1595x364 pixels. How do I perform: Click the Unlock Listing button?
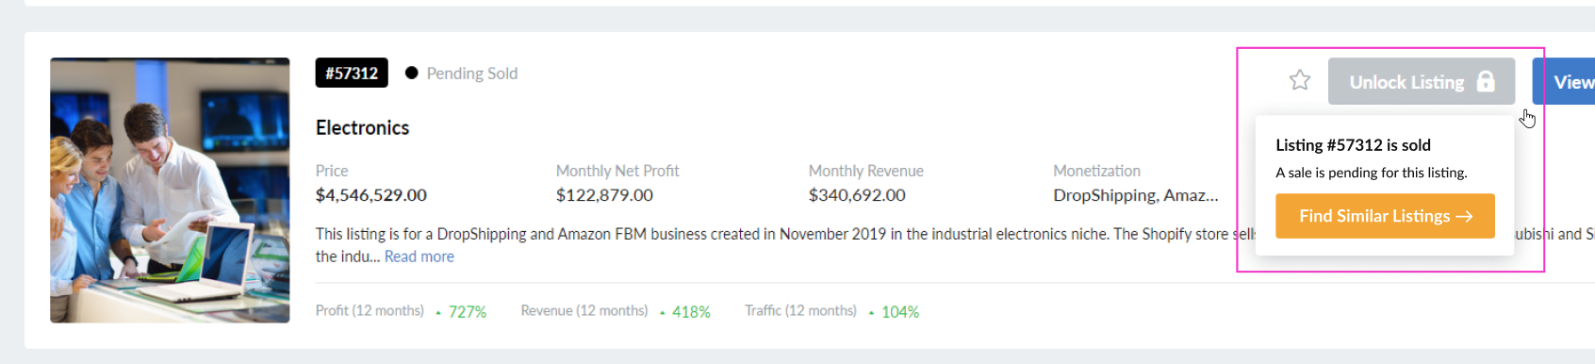1422,81
